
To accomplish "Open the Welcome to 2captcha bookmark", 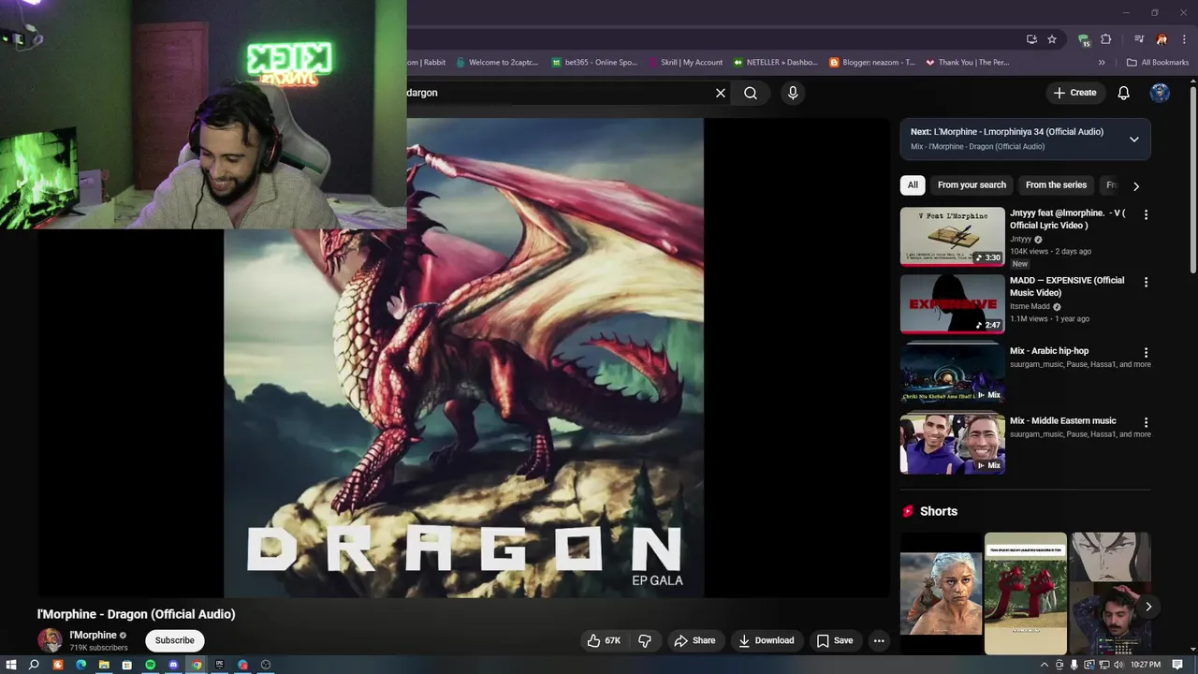I will [x=497, y=63].
